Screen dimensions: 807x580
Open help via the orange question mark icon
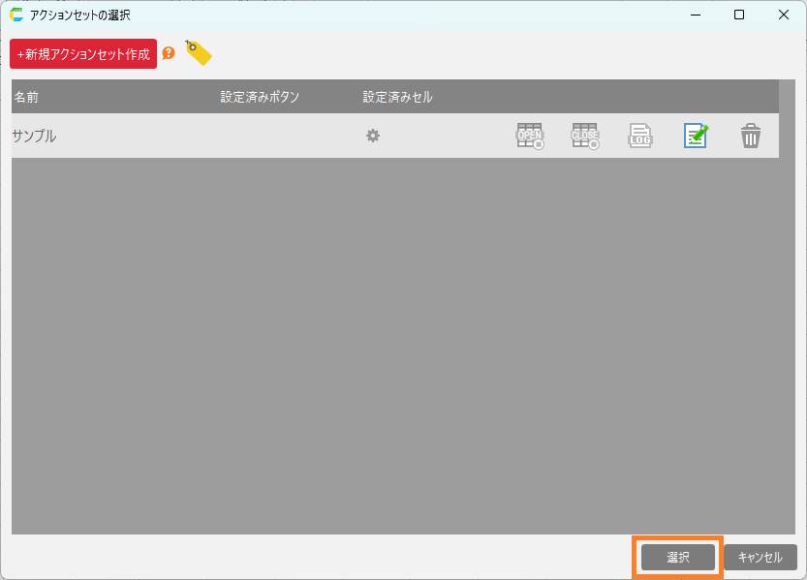point(169,53)
